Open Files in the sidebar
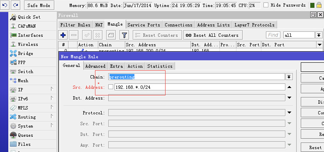The width and height of the screenshot is (324, 152). 32,144
